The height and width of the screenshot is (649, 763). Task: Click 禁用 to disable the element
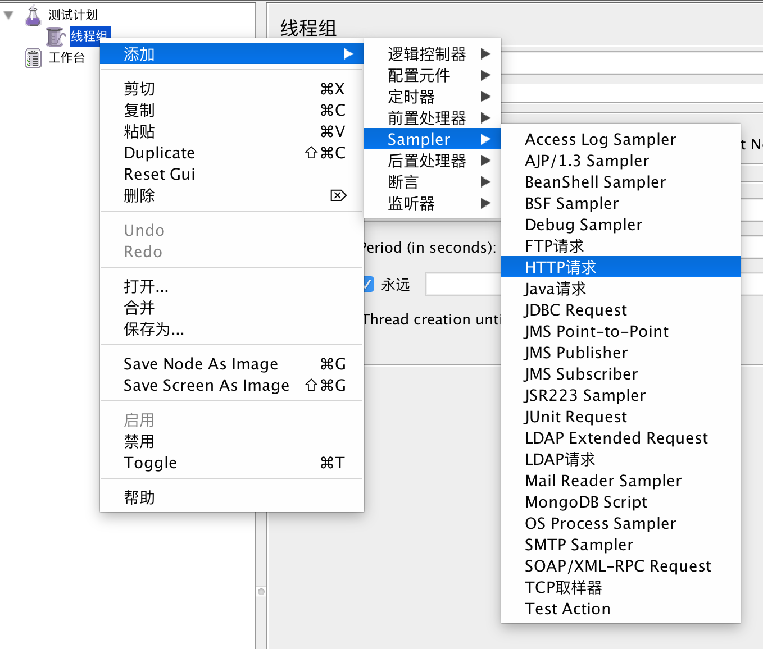139,441
